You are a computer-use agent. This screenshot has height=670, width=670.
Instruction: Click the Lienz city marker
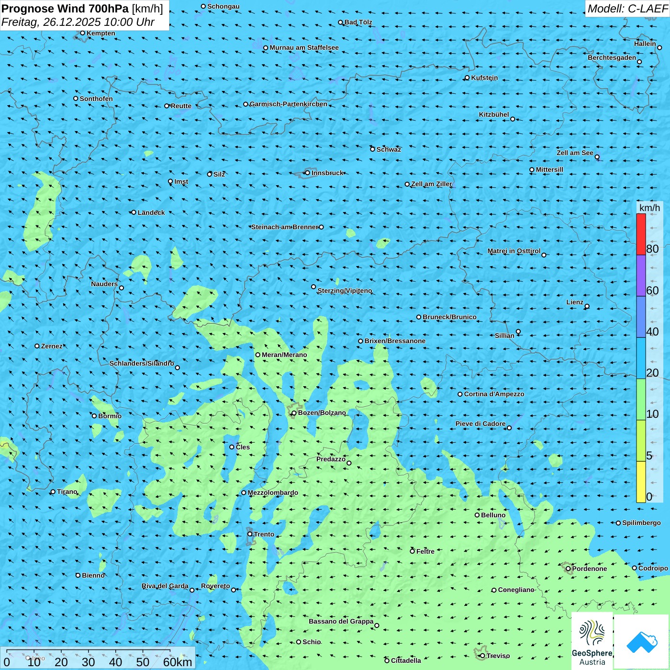(587, 306)
